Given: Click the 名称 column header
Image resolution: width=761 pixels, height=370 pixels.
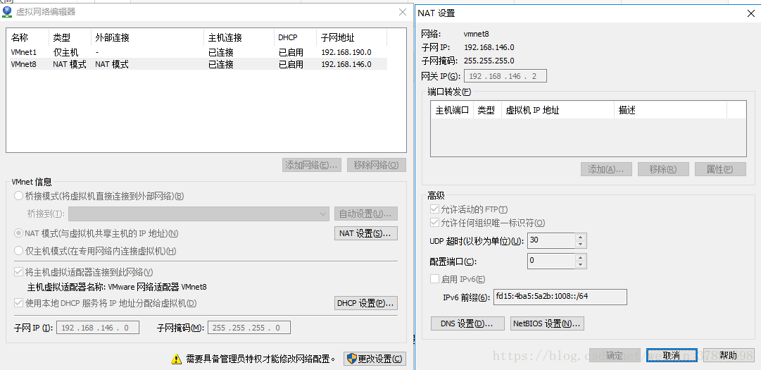Looking at the screenshot, I should coord(28,37).
